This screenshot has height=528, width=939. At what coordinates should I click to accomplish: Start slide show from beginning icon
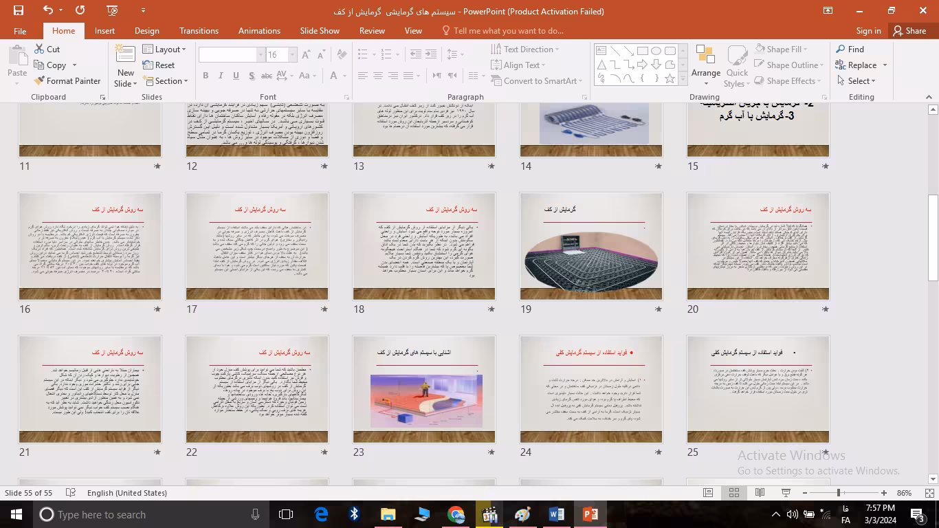[113, 10]
